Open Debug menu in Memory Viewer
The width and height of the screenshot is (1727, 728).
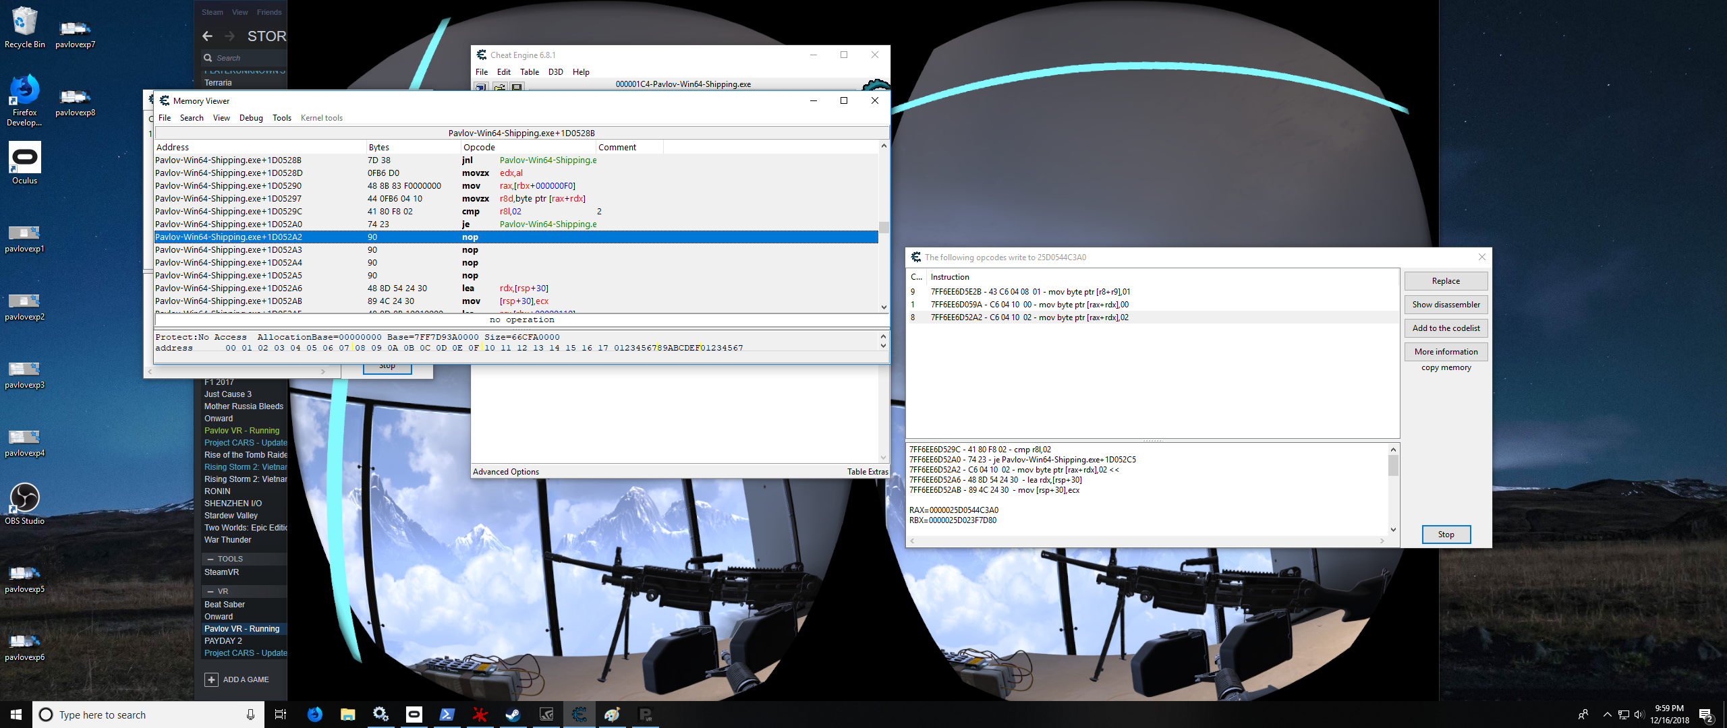pos(251,118)
